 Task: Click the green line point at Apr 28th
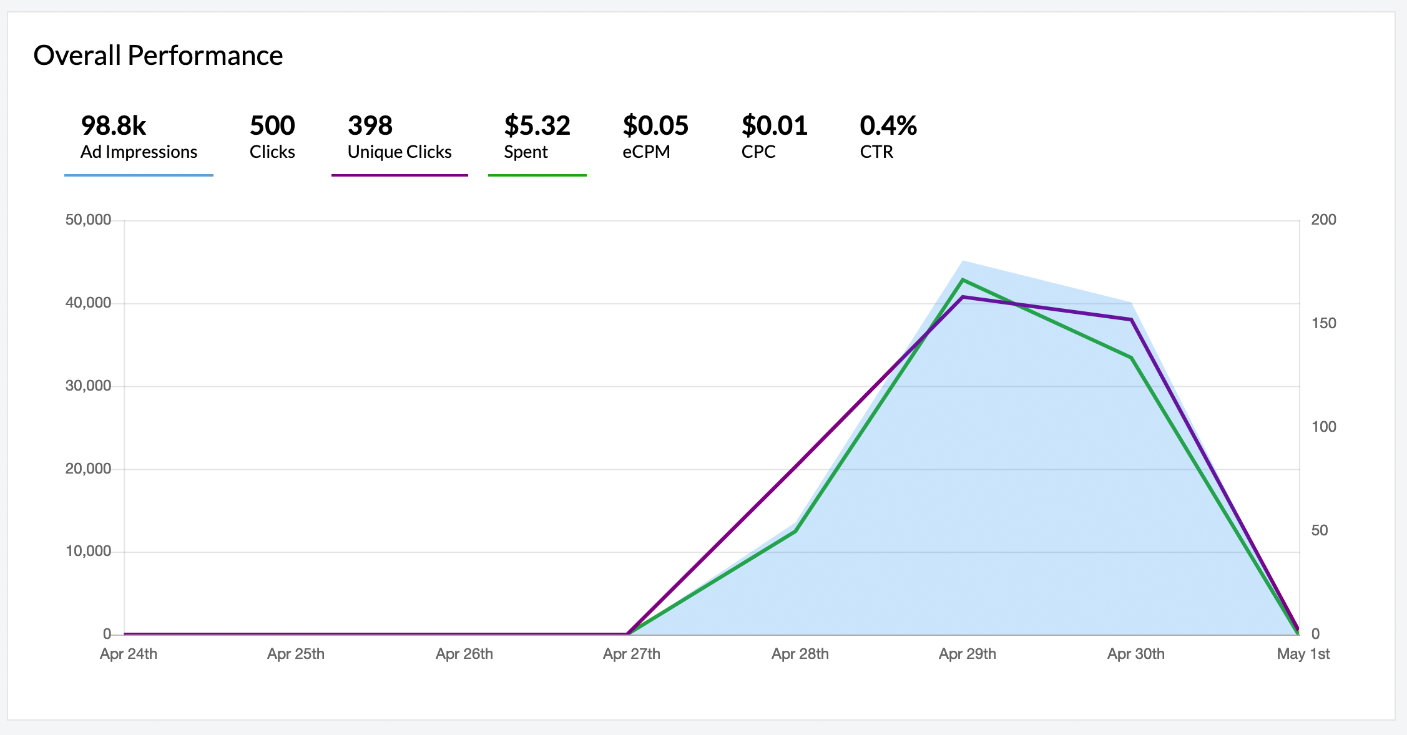(795, 531)
